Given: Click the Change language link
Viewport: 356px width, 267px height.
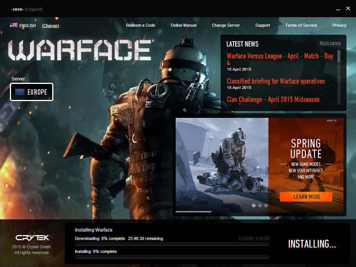Looking at the screenshot, I should pos(50,26).
